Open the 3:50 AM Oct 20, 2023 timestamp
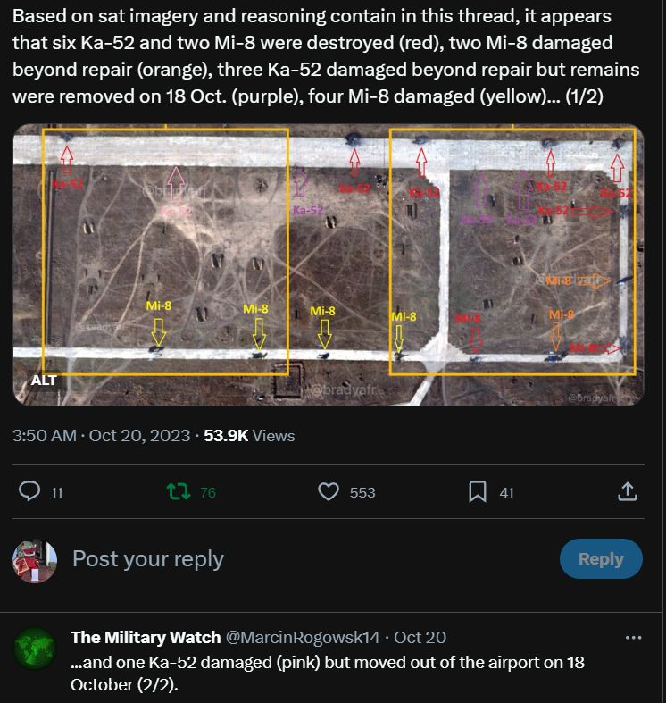 (101, 436)
